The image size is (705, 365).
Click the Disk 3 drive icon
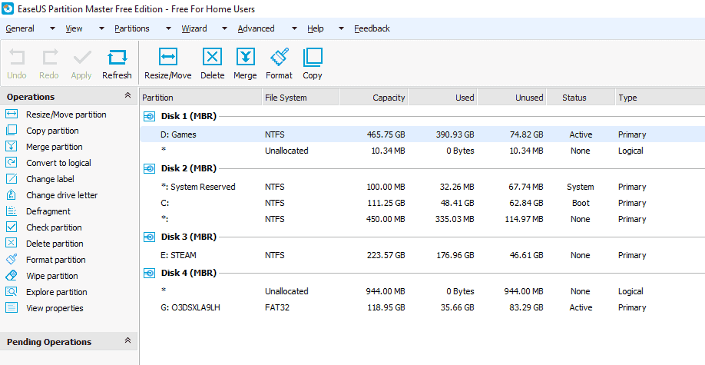[x=149, y=237]
